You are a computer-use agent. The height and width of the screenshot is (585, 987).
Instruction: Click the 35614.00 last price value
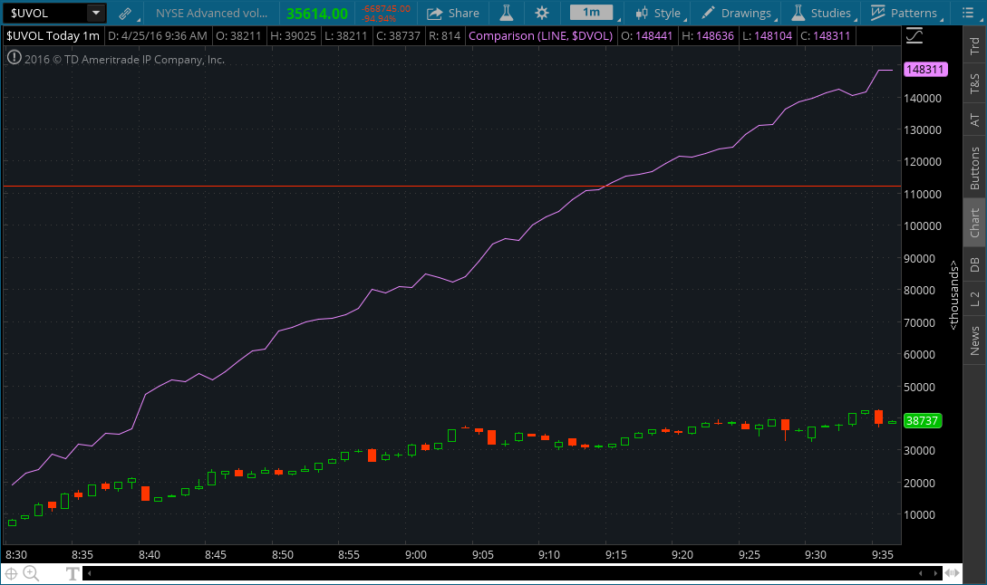pos(316,14)
